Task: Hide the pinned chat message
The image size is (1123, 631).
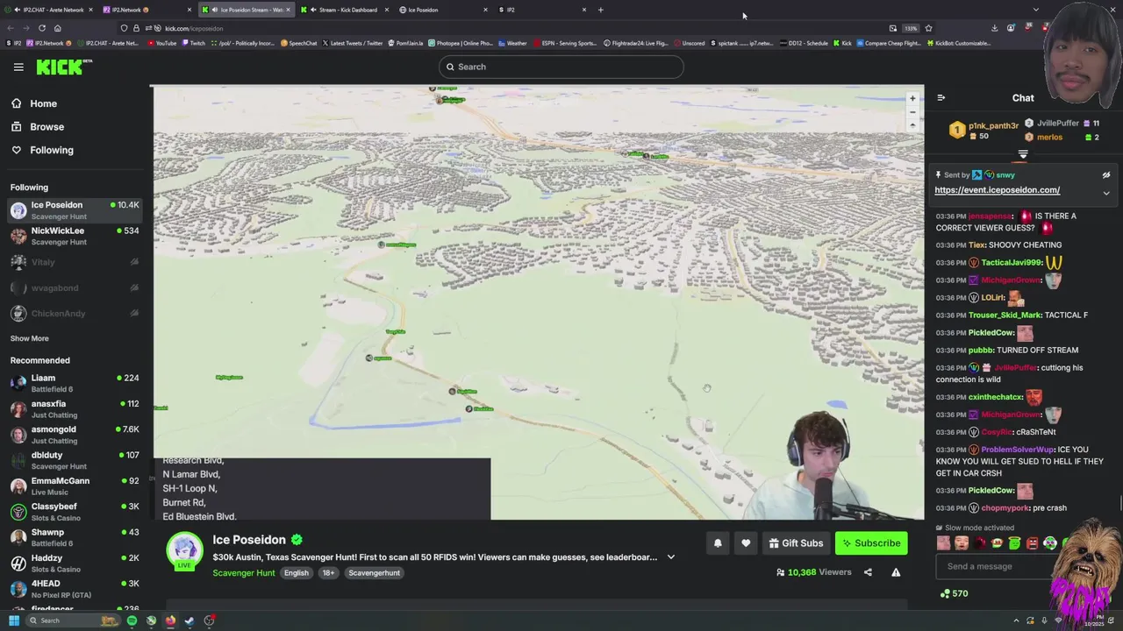Action: coord(1106,175)
